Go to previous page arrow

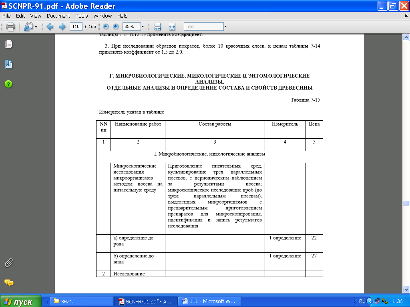pos(50,27)
